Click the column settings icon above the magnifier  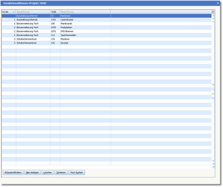pyautogui.click(x=213, y=84)
